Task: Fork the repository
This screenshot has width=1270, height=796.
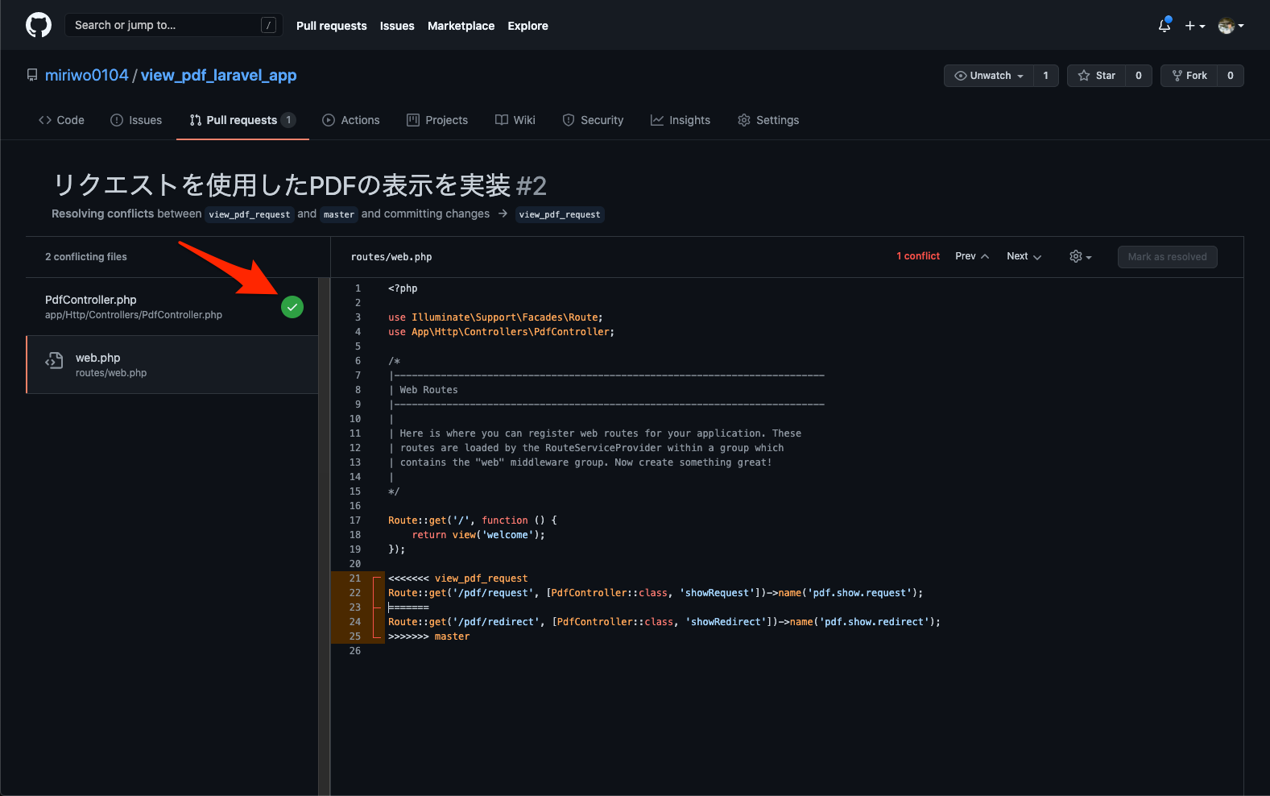Action: (1189, 76)
